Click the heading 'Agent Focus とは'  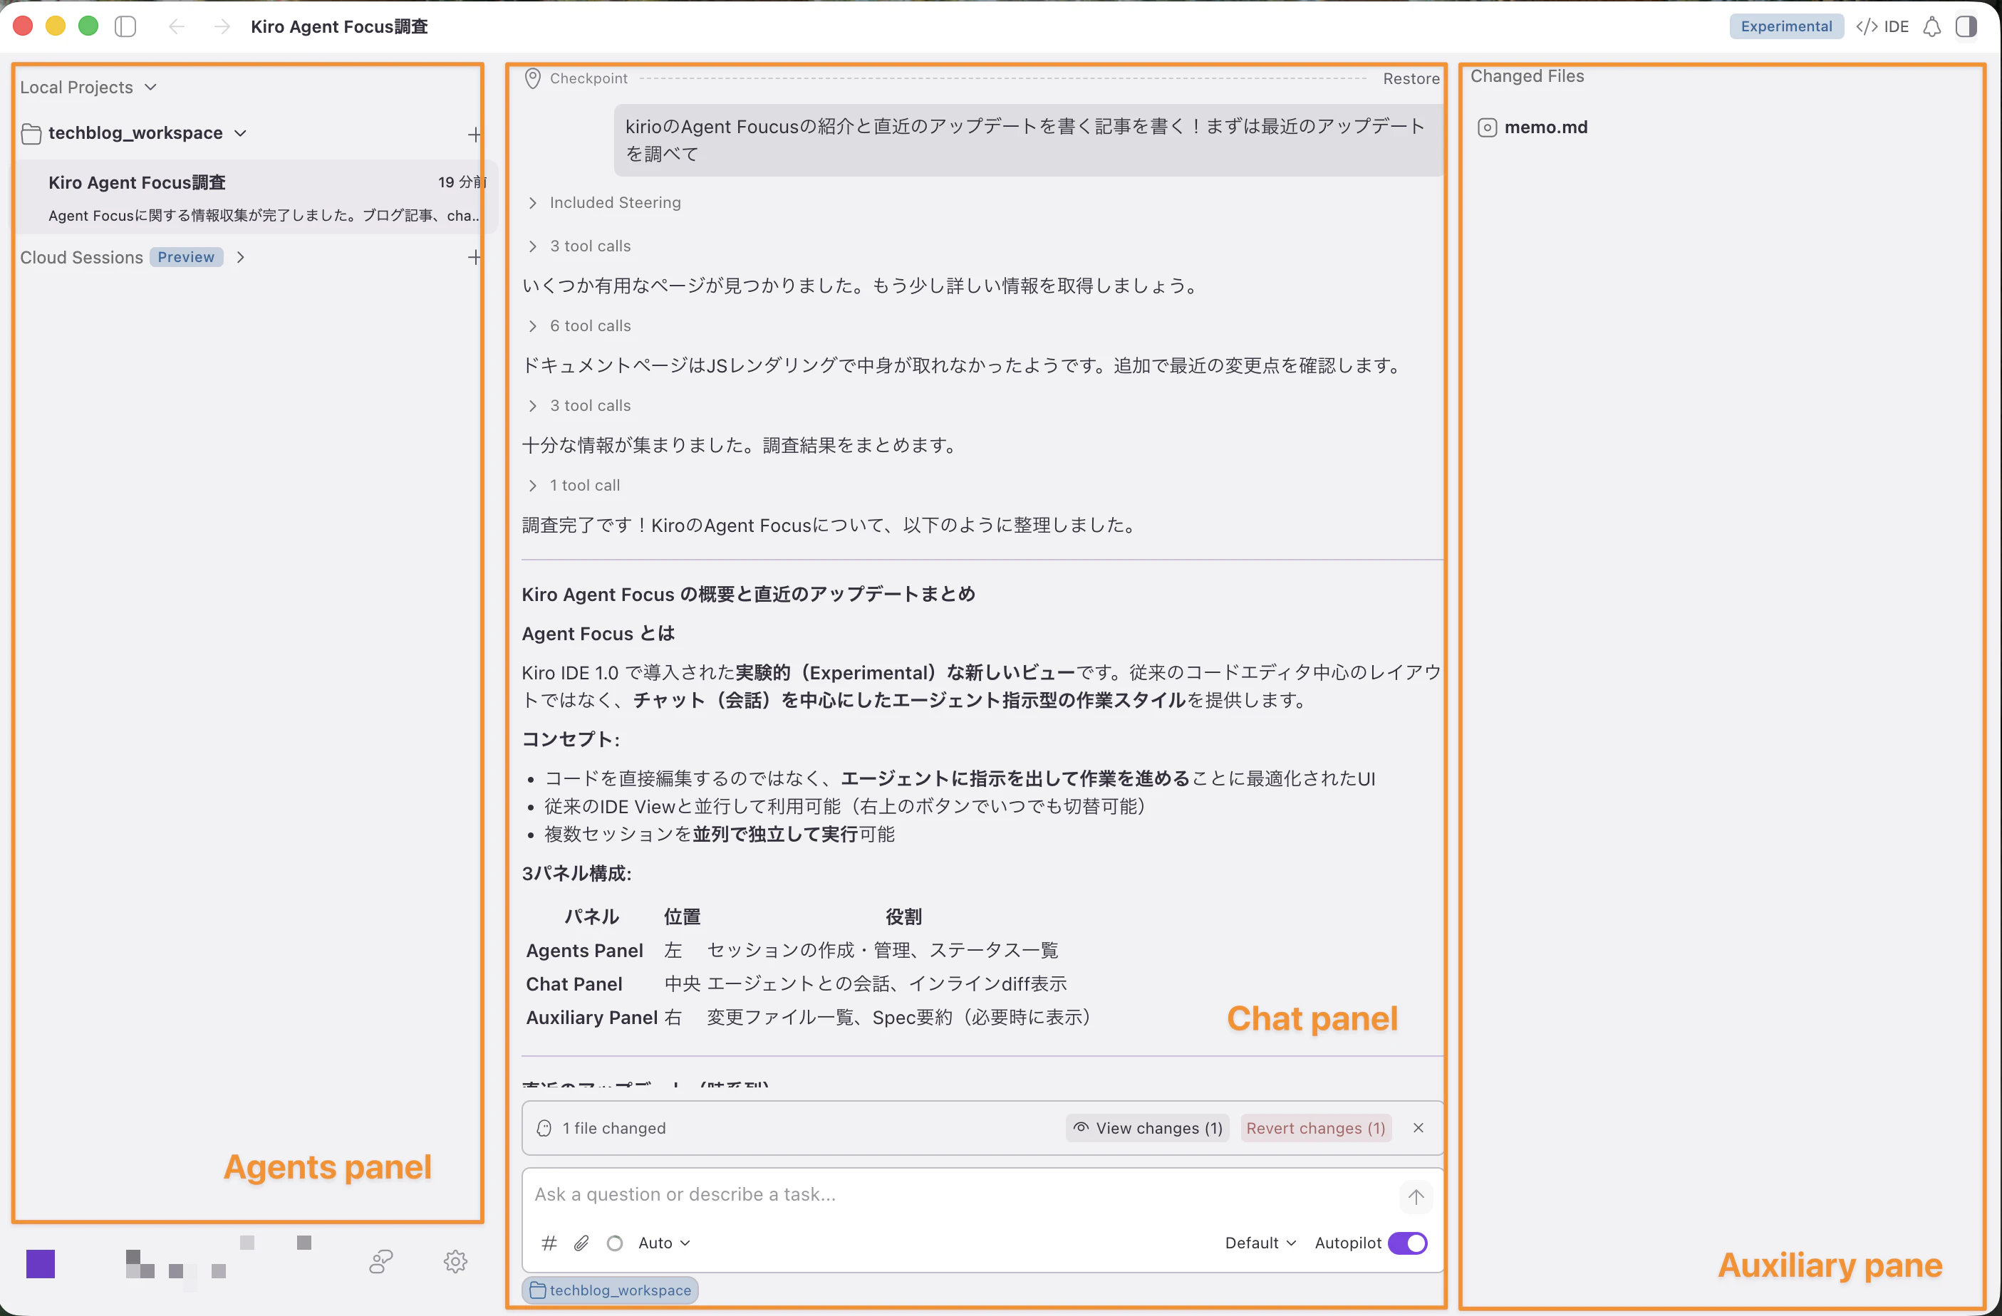point(598,634)
